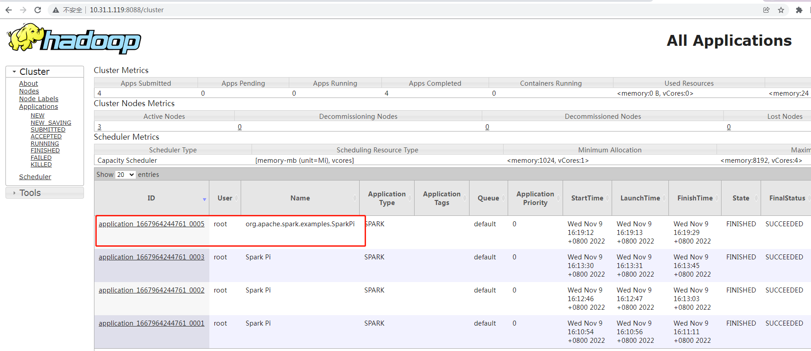Sort table by ID column arrow
This screenshot has height=351, width=811.
click(204, 200)
